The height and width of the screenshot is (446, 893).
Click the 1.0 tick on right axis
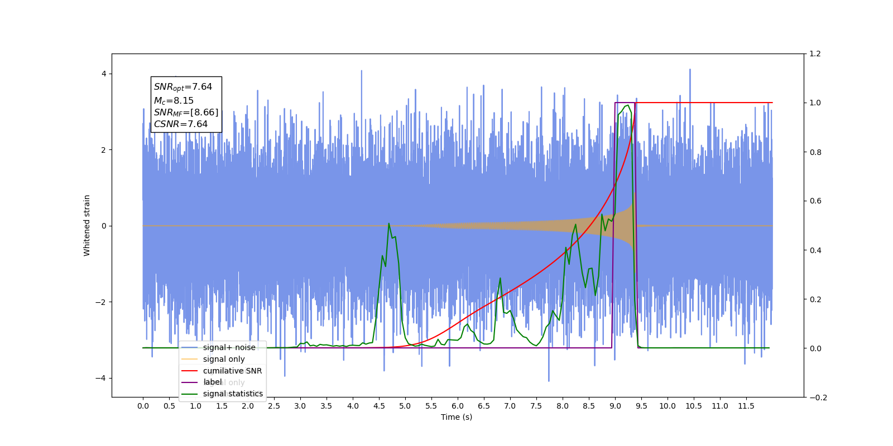click(815, 103)
